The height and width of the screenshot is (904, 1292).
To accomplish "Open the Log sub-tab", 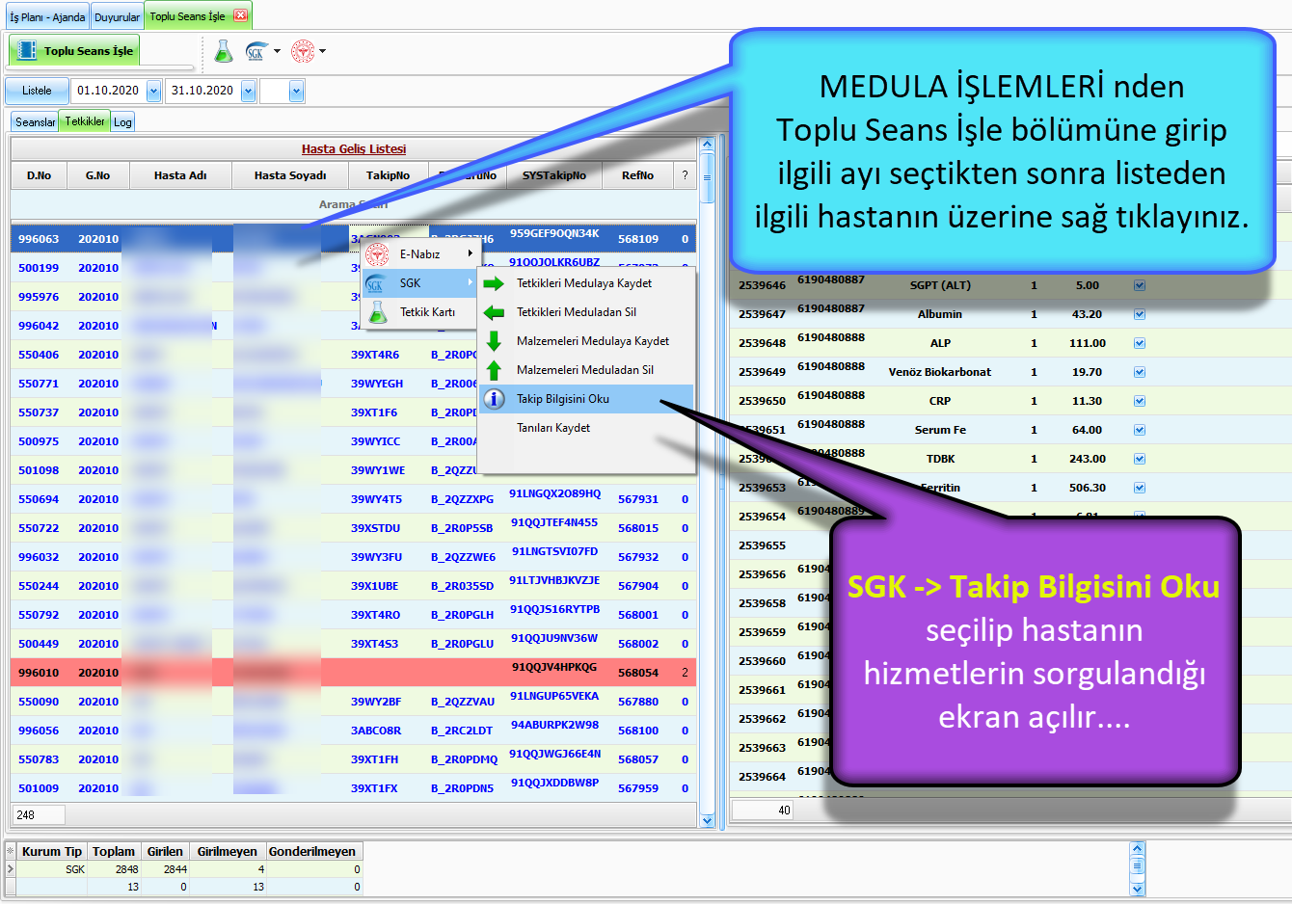I will pos(122,122).
